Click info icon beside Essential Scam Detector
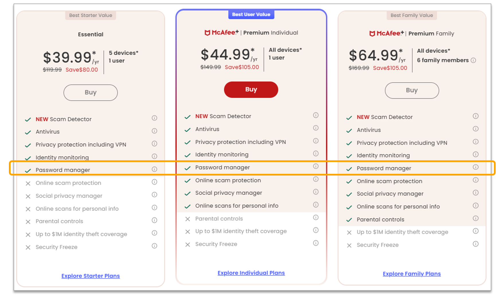This screenshot has height=296, width=502. click(x=154, y=118)
